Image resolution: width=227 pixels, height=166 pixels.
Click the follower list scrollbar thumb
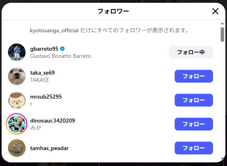coord(222,35)
